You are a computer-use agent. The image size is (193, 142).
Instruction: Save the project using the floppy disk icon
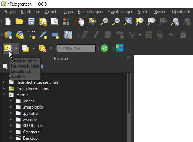pyautogui.click(x=31, y=21)
